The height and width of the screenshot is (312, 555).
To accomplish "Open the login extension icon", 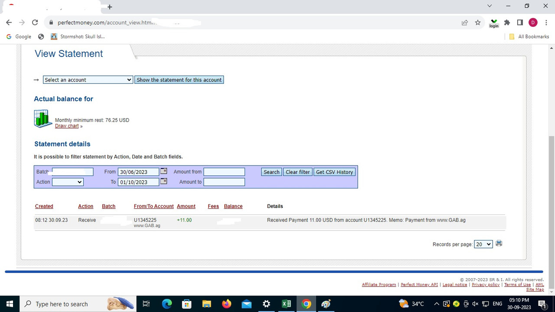I will (x=494, y=23).
